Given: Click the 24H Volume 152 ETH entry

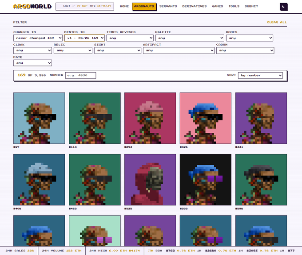Looking at the screenshot, I should point(62,251).
